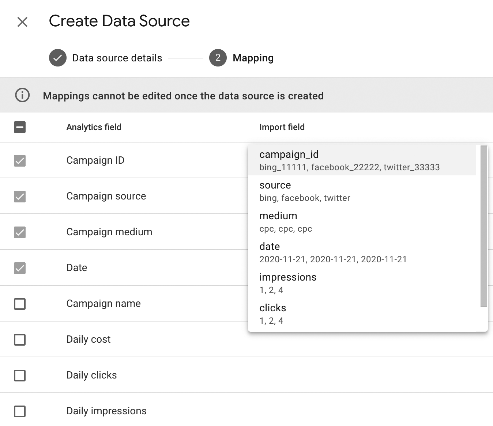The height and width of the screenshot is (426, 493).
Task: Enable the Daily cost field
Action: [19, 339]
